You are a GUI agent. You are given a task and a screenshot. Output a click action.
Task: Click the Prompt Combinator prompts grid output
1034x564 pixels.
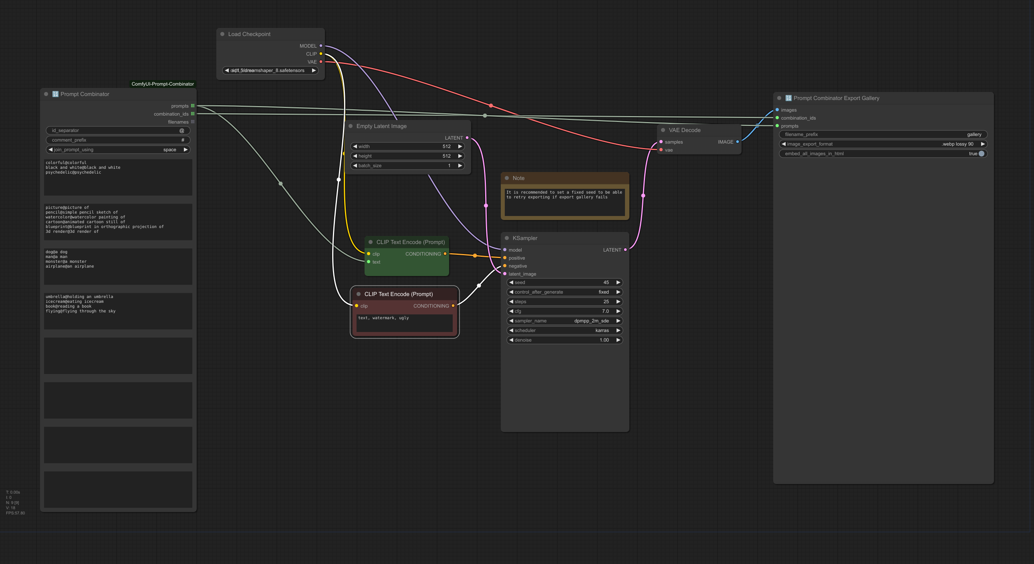[193, 106]
